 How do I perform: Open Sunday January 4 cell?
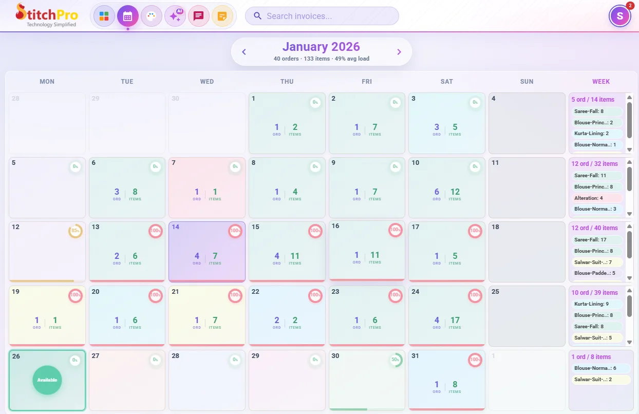(527, 123)
